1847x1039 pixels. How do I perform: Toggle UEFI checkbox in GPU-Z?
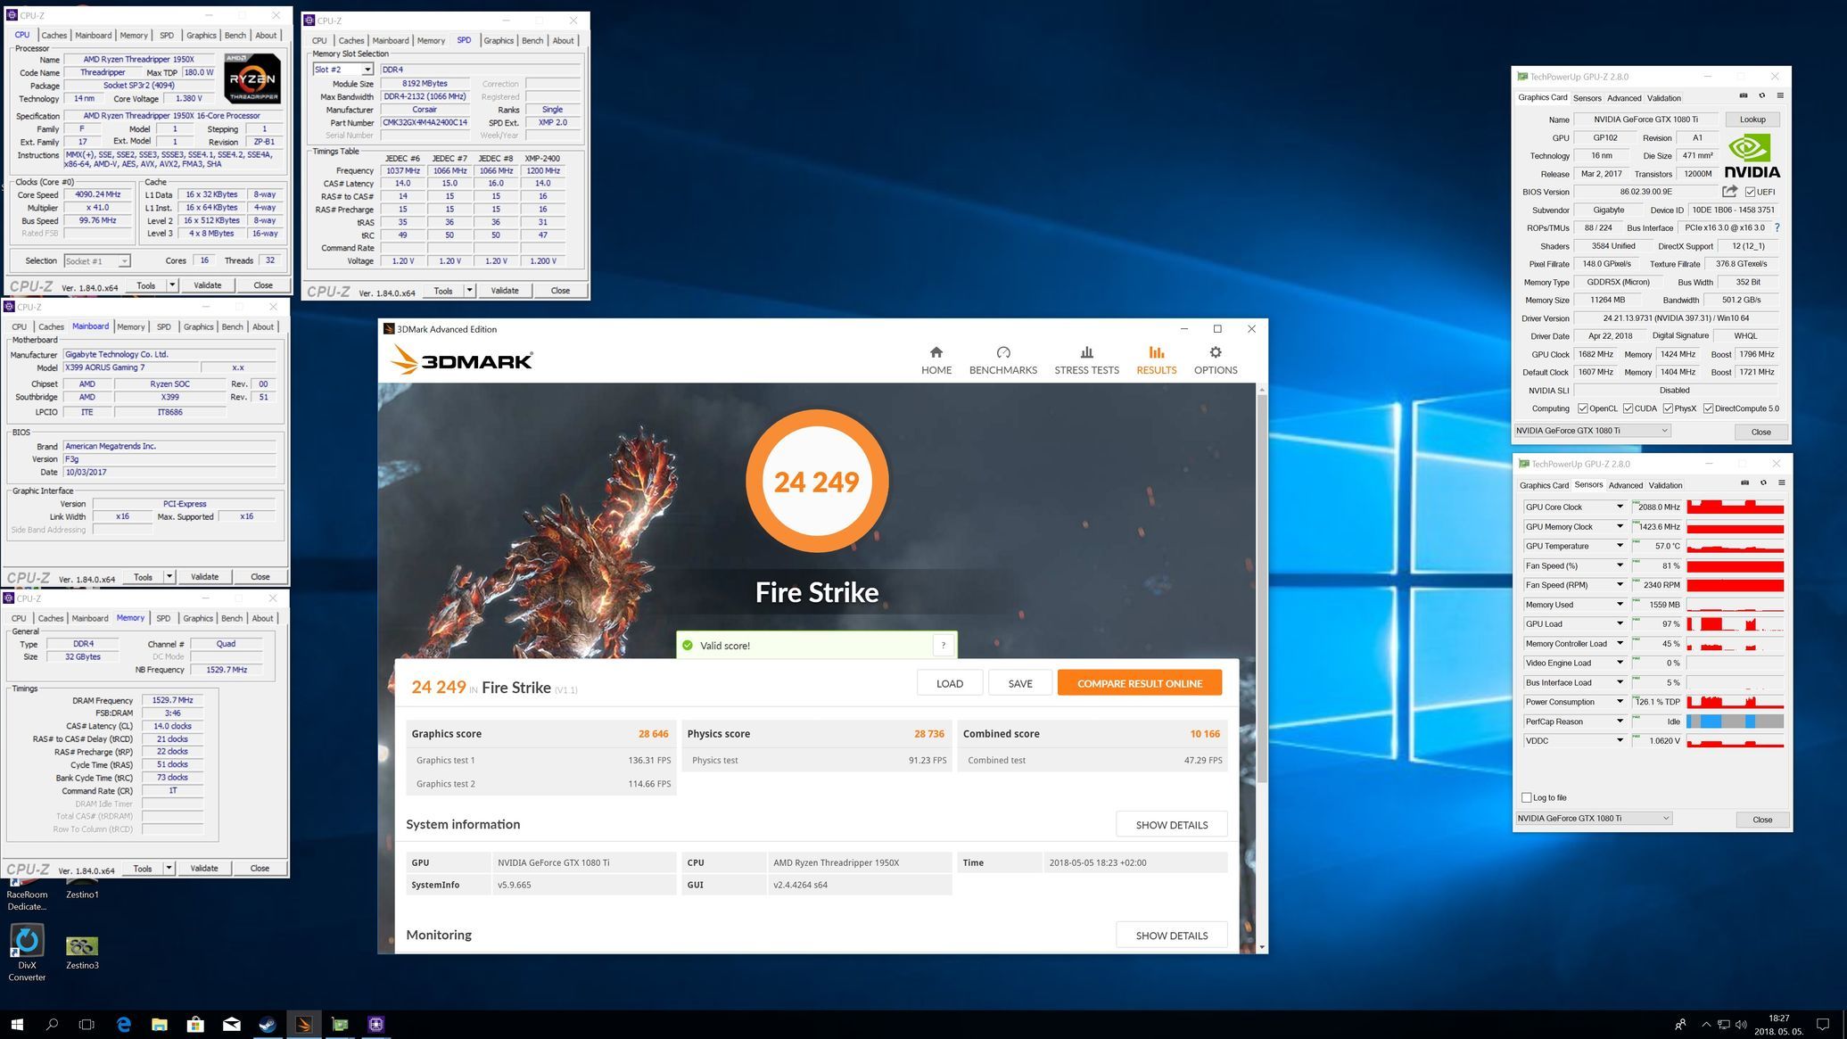[1750, 192]
